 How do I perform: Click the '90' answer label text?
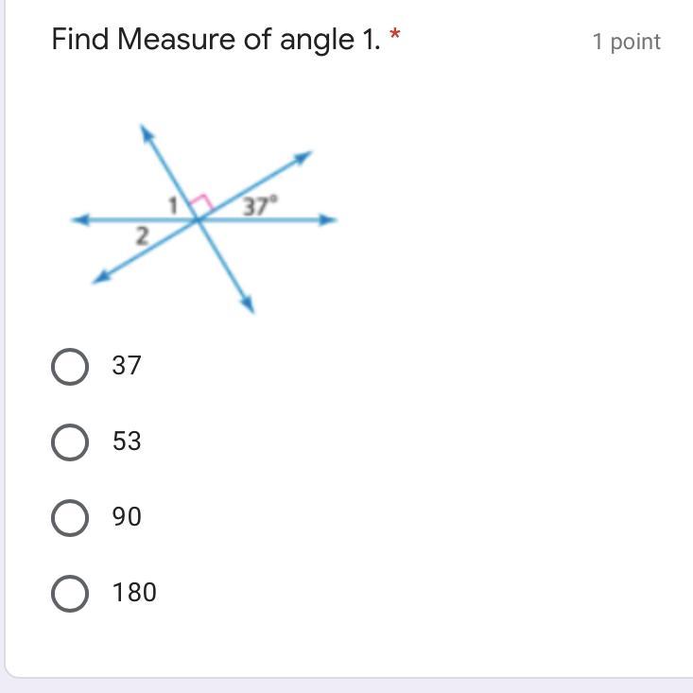click(126, 517)
